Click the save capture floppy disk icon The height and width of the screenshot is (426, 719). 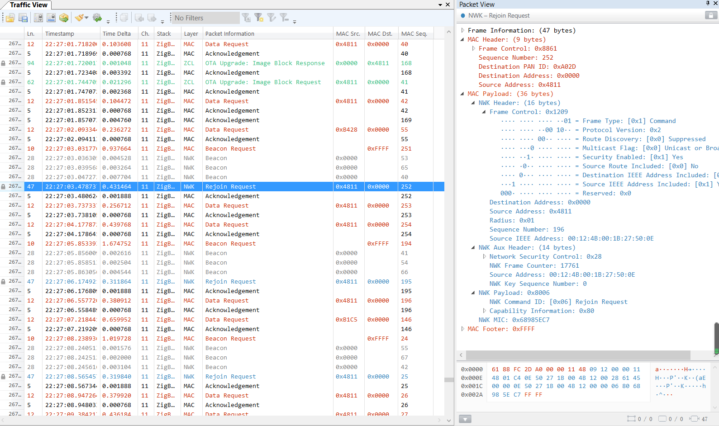(x=24, y=18)
